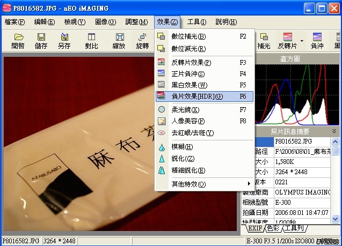Click status bar E-300 F3.5 exposure info

click(280, 241)
